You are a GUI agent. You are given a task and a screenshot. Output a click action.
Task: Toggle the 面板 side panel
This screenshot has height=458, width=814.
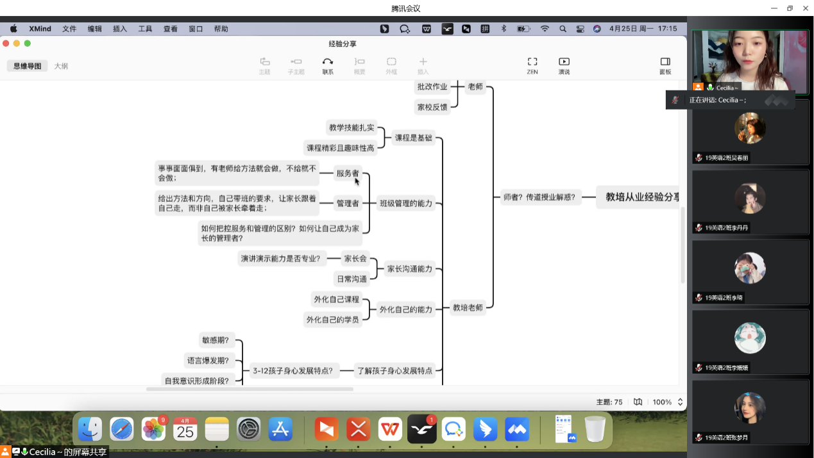[x=665, y=62]
